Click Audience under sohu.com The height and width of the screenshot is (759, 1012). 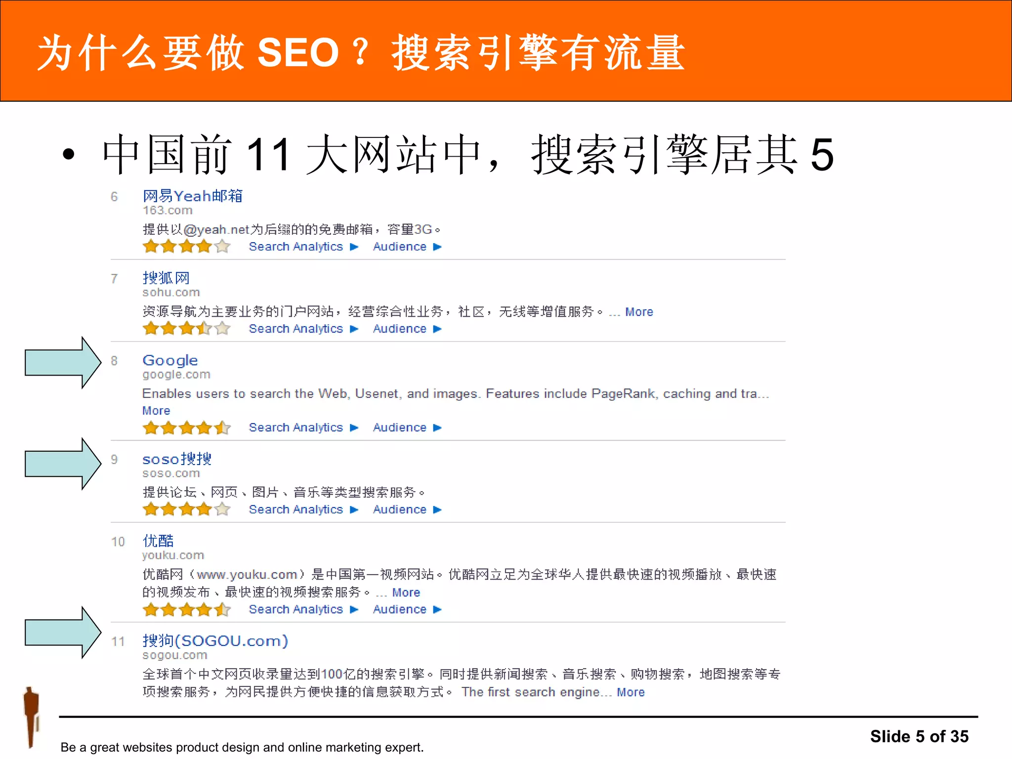[399, 329]
